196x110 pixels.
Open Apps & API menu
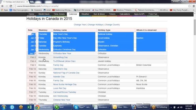[x=139, y=14]
